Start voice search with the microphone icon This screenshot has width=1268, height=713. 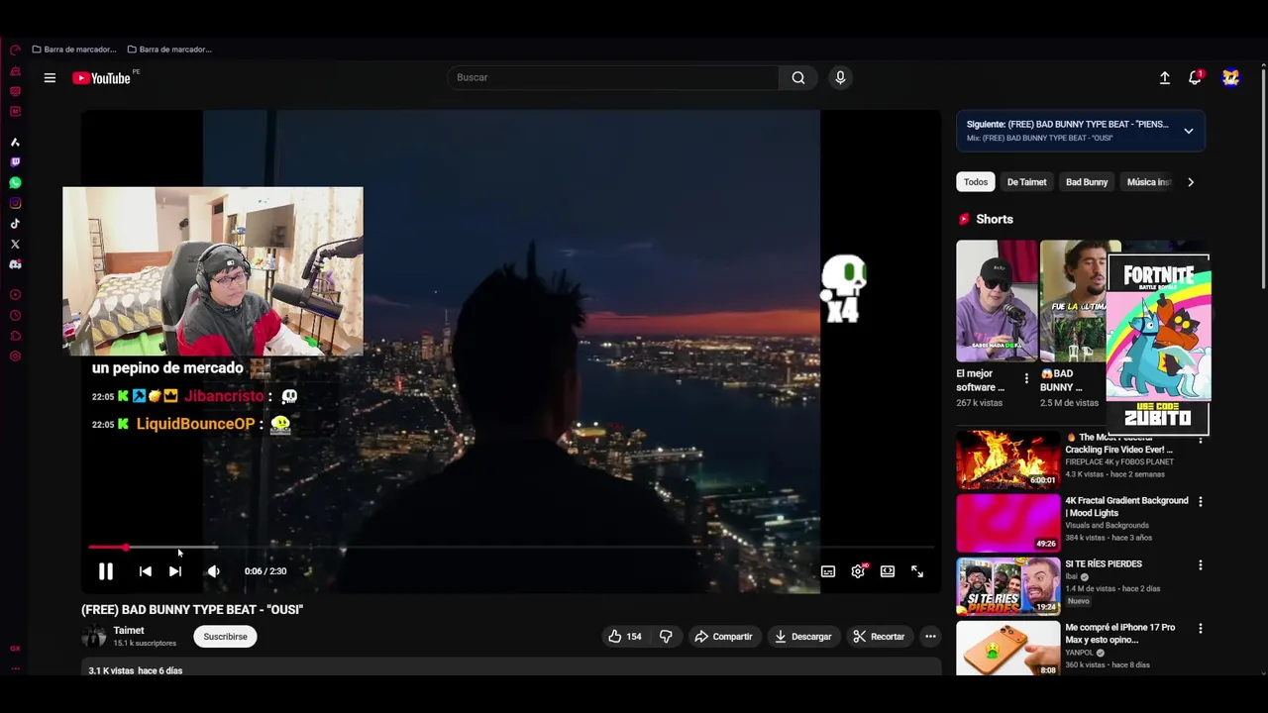pos(840,78)
